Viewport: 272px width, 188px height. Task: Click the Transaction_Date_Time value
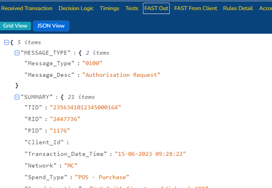tap(150, 154)
